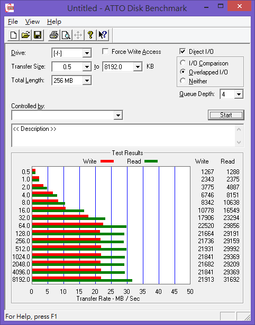
Task: Click the 1.0 row read value 2375
Action: (233, 179)
